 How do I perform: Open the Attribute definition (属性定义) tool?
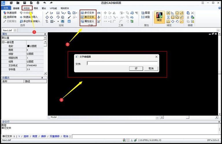point(88,21)
